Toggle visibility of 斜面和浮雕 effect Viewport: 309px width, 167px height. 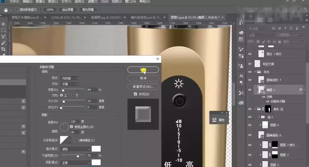tap(267, 101)
